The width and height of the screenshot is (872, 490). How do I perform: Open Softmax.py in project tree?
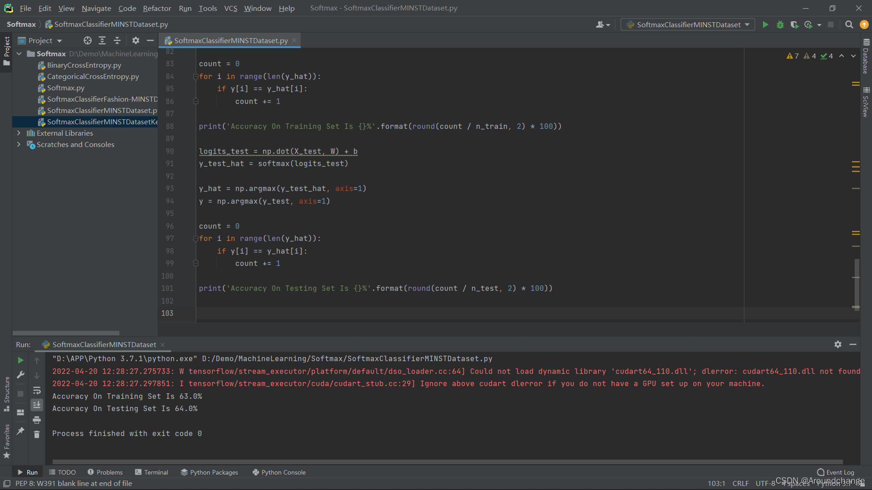[x=65, y=88]
